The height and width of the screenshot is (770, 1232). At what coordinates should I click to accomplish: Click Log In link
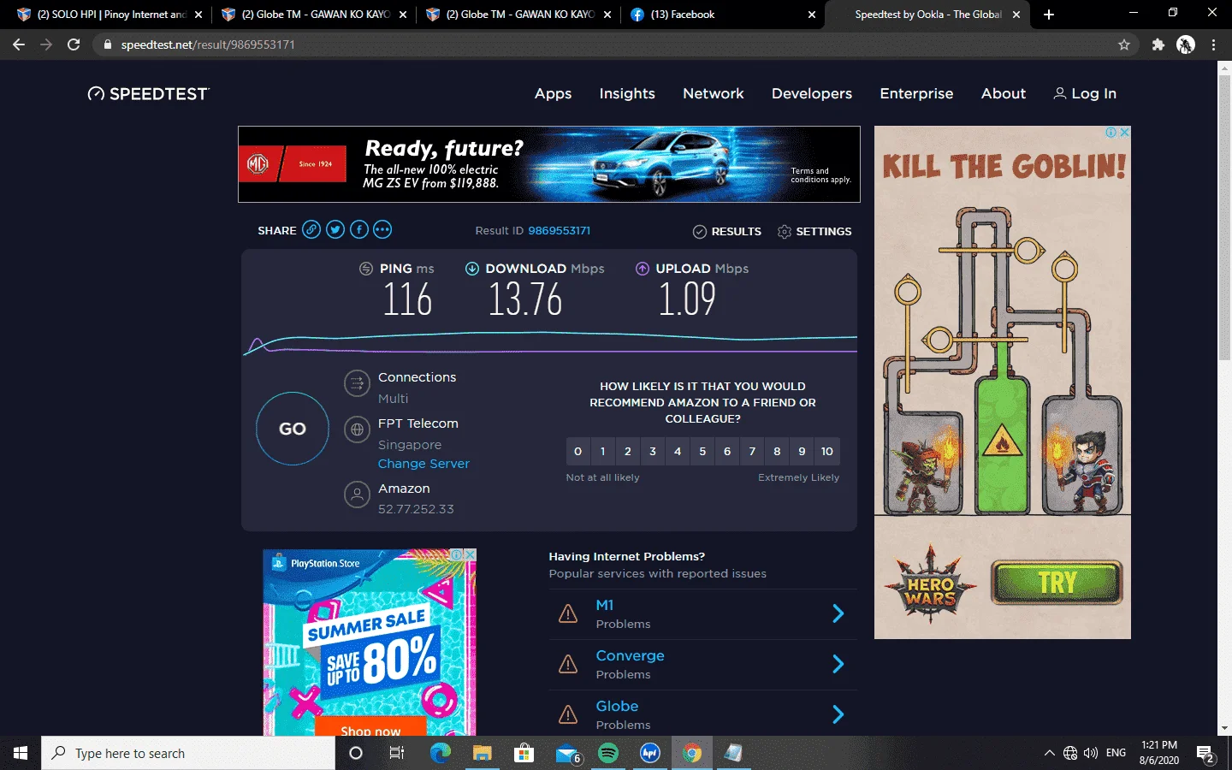point(1085,94)
